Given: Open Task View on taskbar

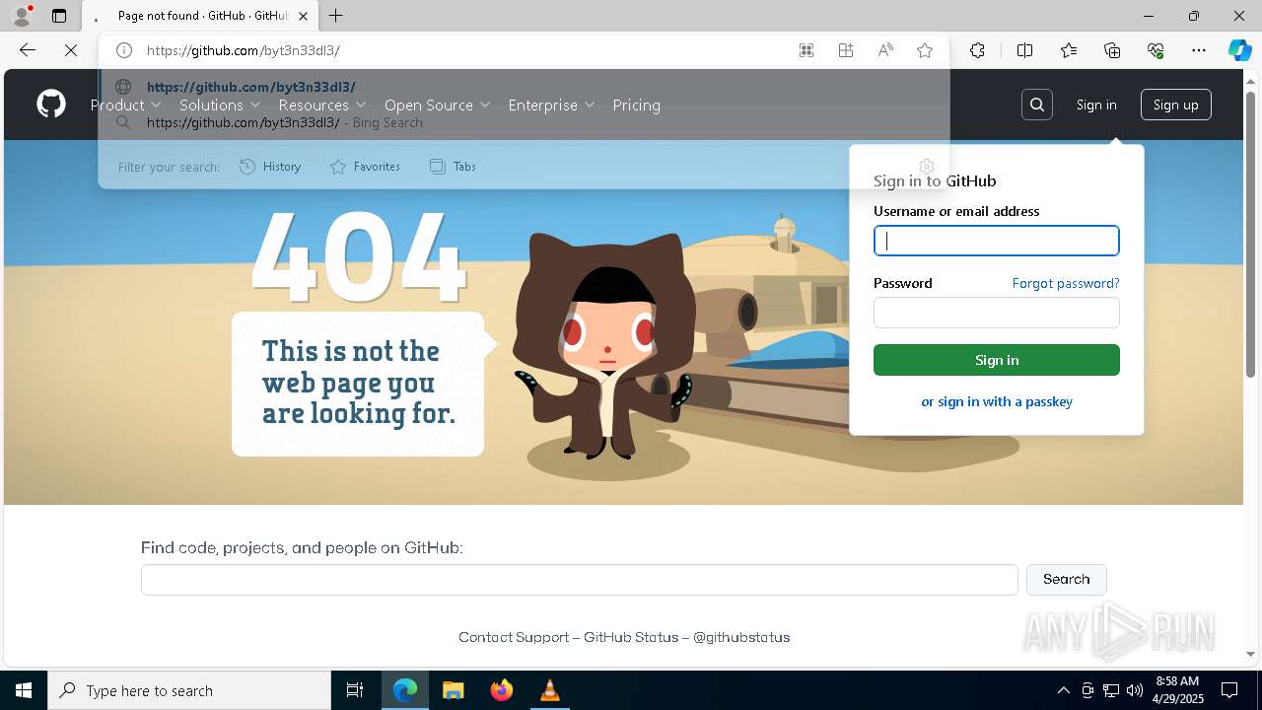Looking at the screenshot, I should [355, 690].
